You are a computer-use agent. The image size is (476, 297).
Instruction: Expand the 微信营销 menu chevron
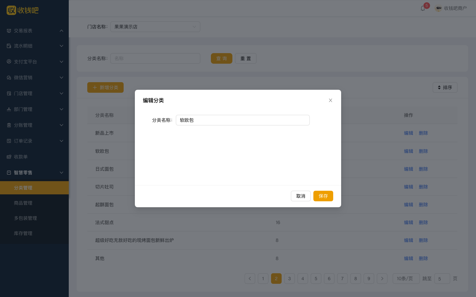point(61,78)
